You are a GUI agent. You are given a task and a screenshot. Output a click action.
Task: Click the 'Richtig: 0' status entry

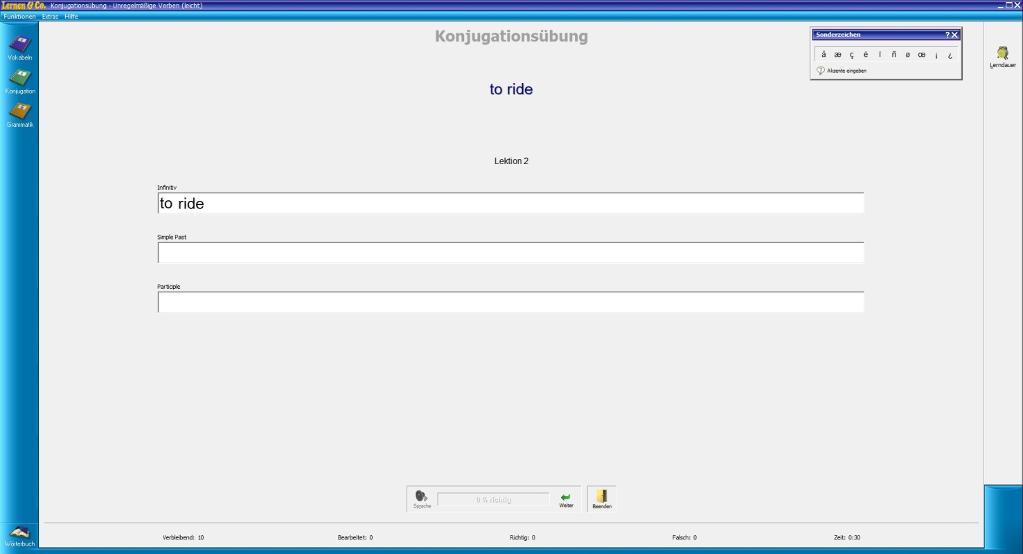(522, 537)
